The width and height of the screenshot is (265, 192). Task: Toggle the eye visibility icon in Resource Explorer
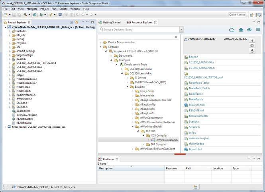249,30
